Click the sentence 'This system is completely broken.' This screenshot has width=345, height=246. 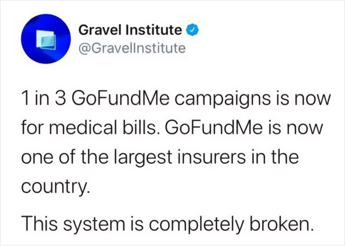[x=167, y=224]
